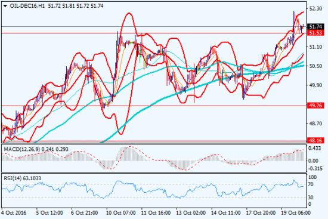Select the 13 Oct 02:00 time label
The image size is (328, 219).
(x=190, y=213)
